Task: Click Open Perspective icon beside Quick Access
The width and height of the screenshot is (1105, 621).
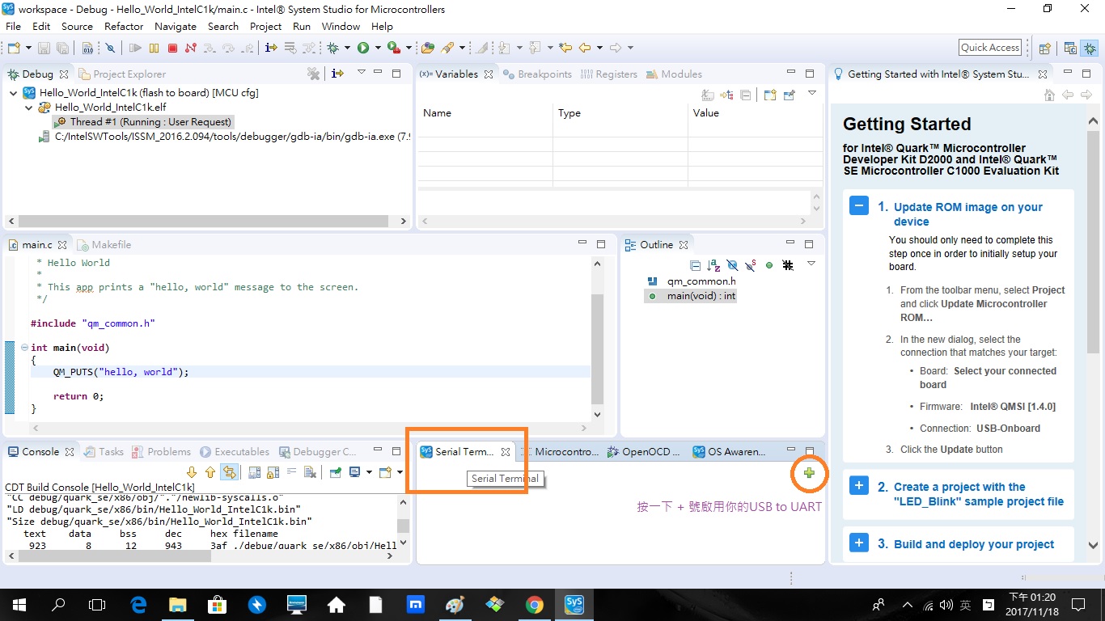Action: [x=1044, y=48]
